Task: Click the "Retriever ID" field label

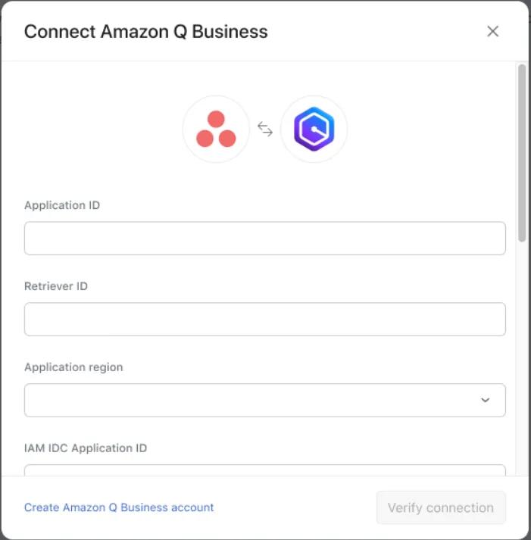Action: 56,286
